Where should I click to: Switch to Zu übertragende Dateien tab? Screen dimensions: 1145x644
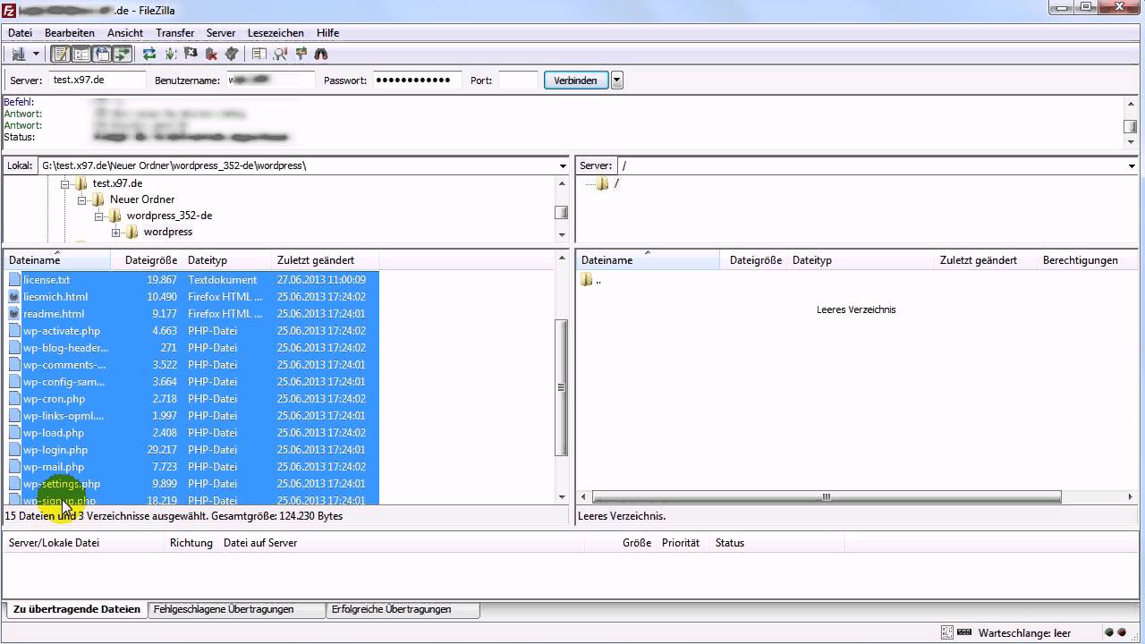[x=76, y=609]
